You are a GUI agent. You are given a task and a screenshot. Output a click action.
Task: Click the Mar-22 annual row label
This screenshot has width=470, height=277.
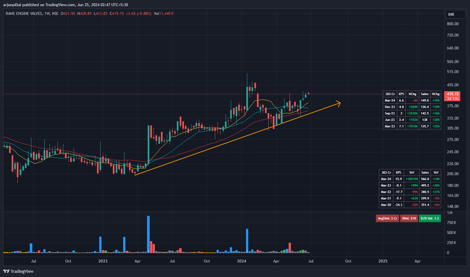coord(386,192)
